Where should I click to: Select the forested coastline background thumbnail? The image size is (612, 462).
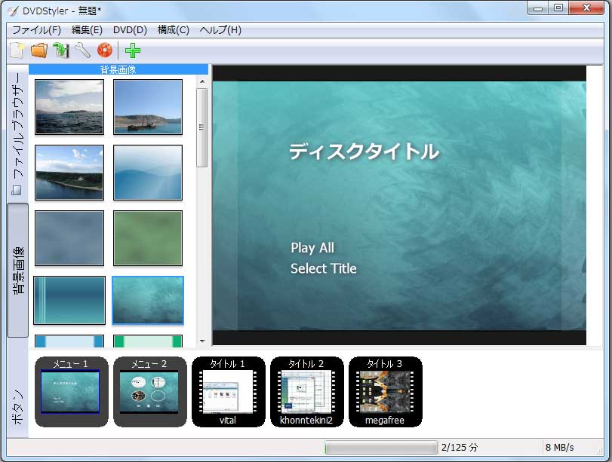click(x=69, y=173)
